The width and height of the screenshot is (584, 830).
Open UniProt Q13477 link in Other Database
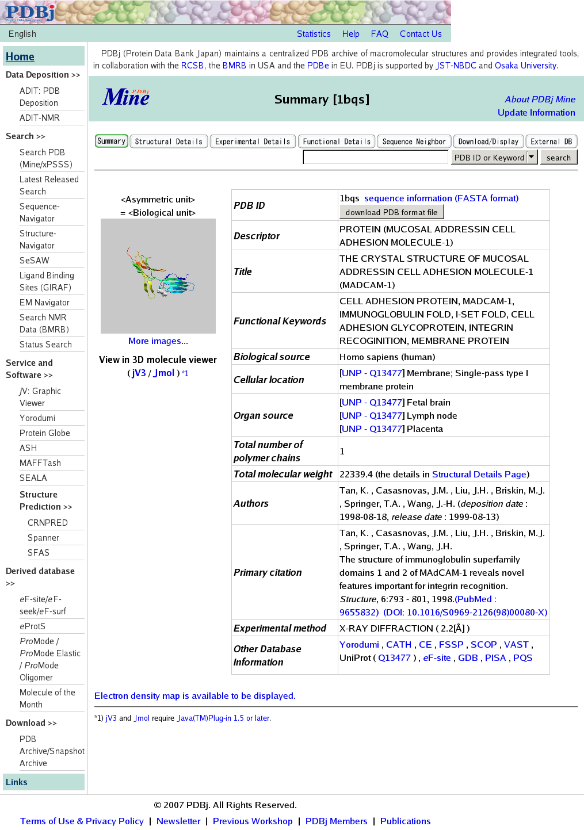point(394,657)
